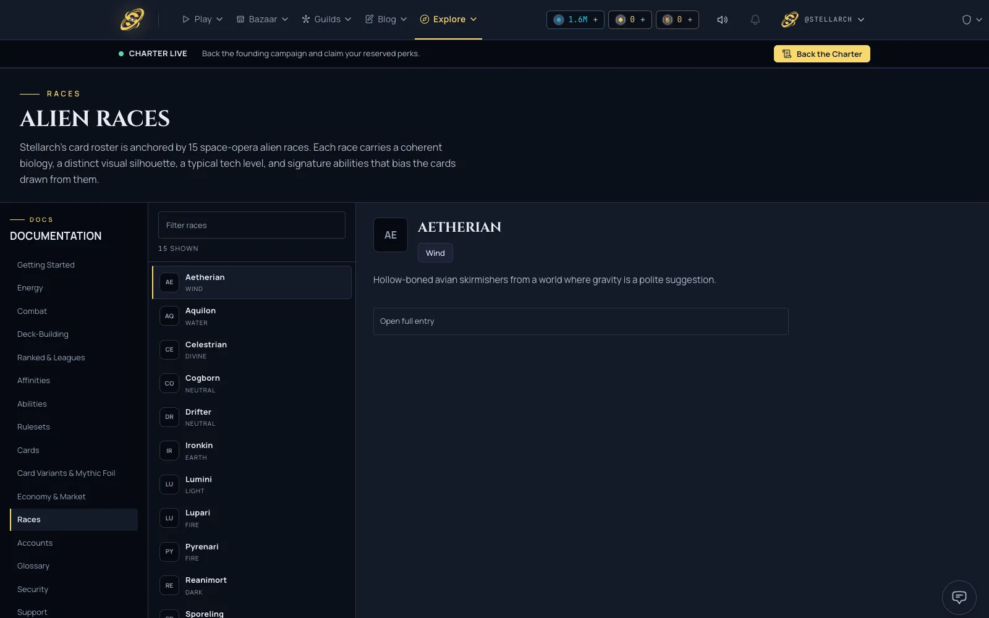Add to the 1.6M currency balance
The height and width of the screenshot is (618, 989).
click(595, 20)
